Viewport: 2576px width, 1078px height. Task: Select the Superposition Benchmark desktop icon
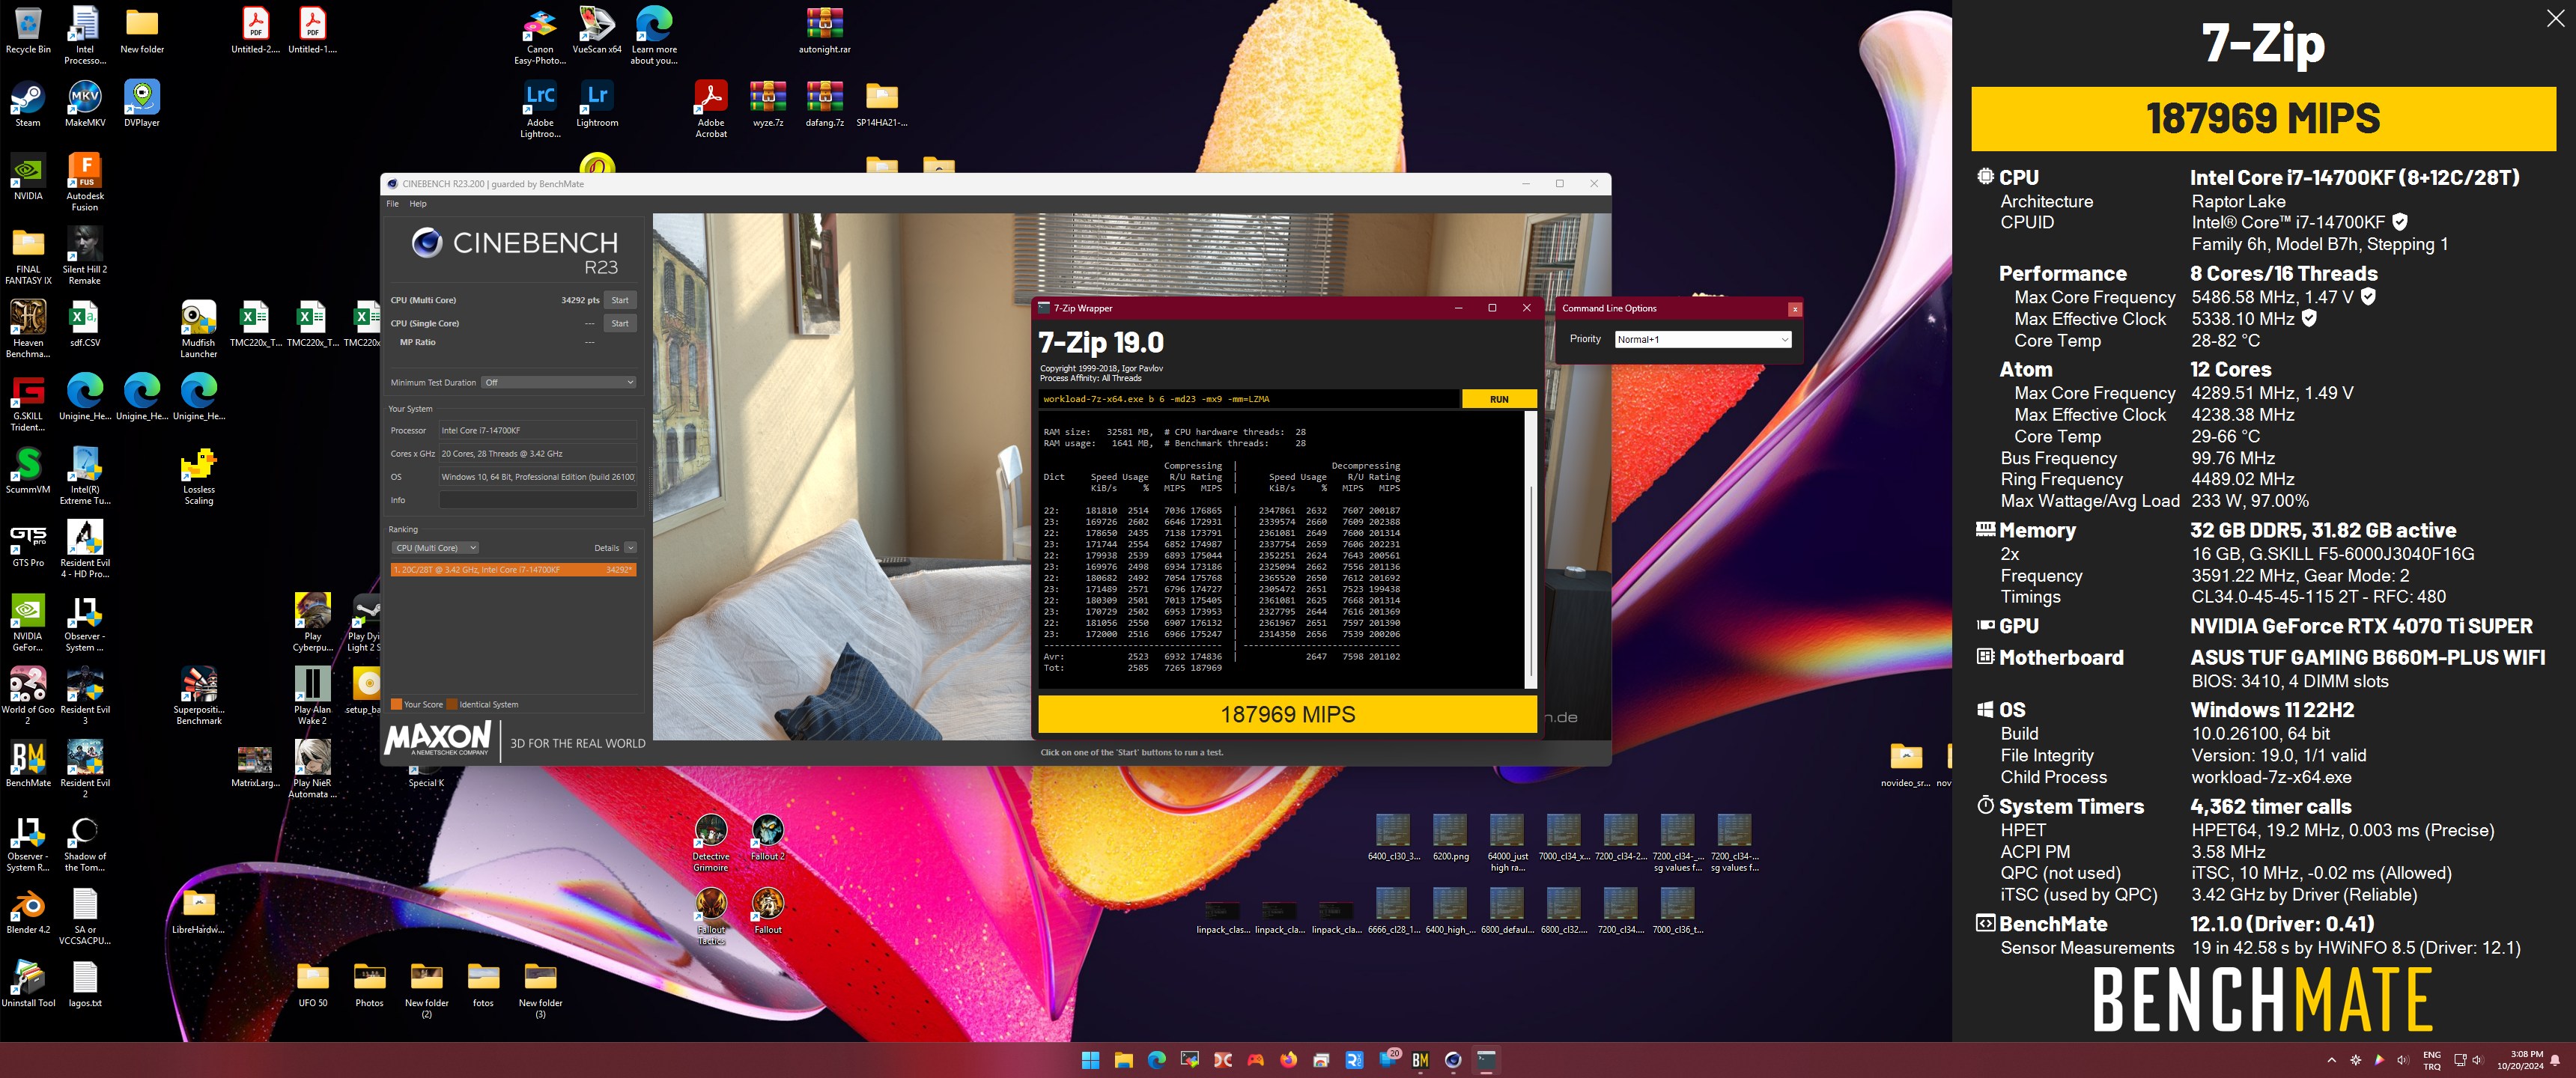199,696
